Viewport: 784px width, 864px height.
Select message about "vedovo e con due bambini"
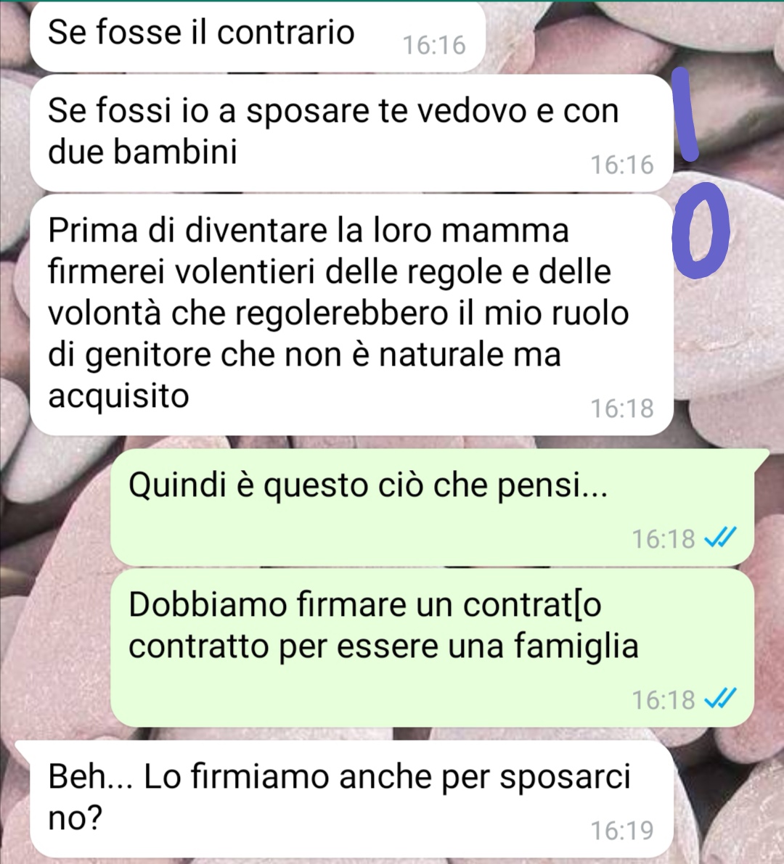point(352,133)
